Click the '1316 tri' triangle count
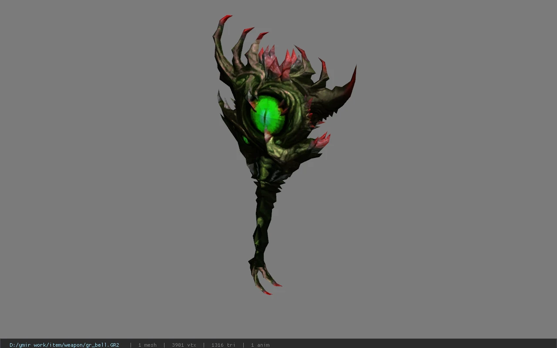 point(223,345)
